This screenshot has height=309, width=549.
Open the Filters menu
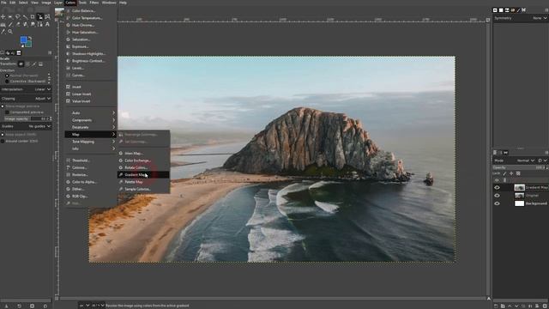pyautogui.click(x=94, y=3)
